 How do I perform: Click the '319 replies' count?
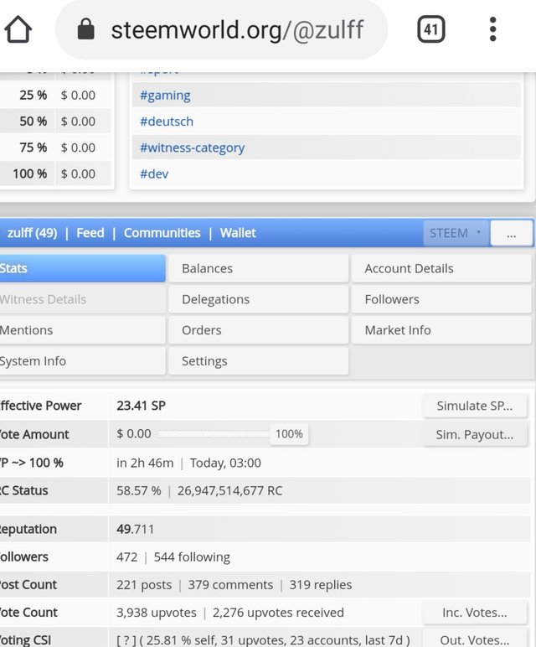(x=321, y=585)
